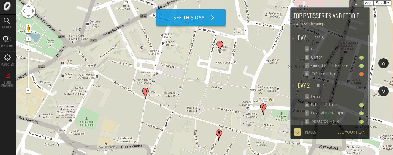Select the Street View pegman icon
Image resolution: width=393 pixels, height=155 pixels.
(28, 29)
